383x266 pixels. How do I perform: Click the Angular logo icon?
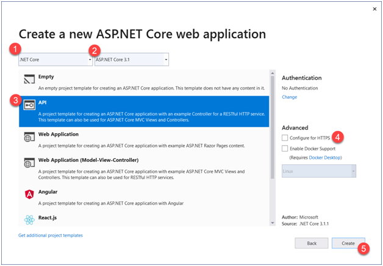(x=29, y=195)
